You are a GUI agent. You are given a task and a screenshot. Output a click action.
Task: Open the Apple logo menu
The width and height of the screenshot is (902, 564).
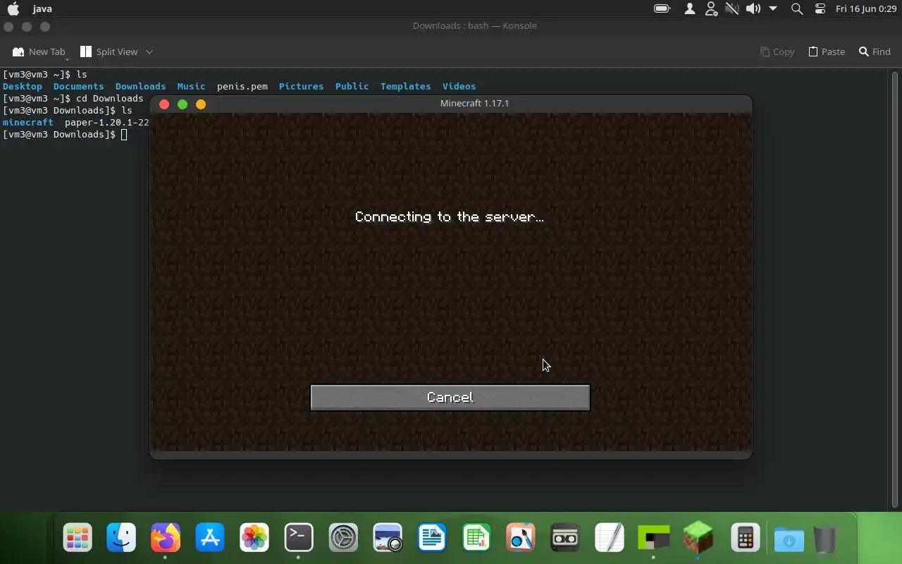click(x=13, y=8)
